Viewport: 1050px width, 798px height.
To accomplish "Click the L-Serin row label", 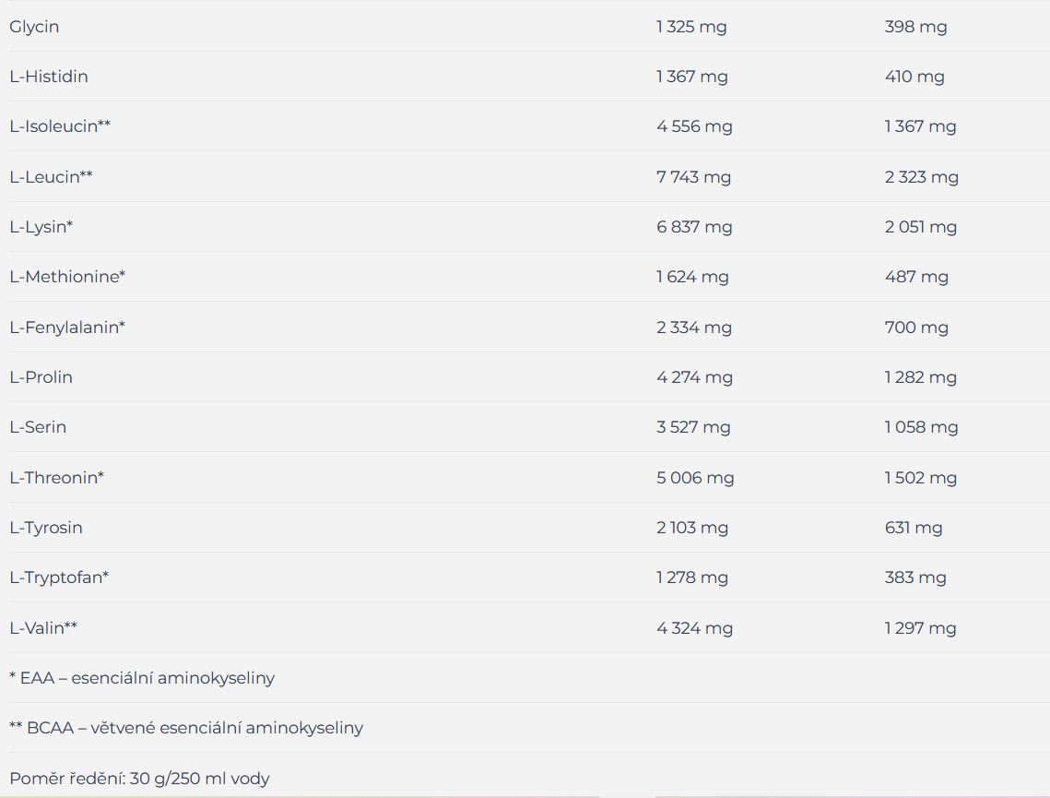I will (x=38, y=427).
